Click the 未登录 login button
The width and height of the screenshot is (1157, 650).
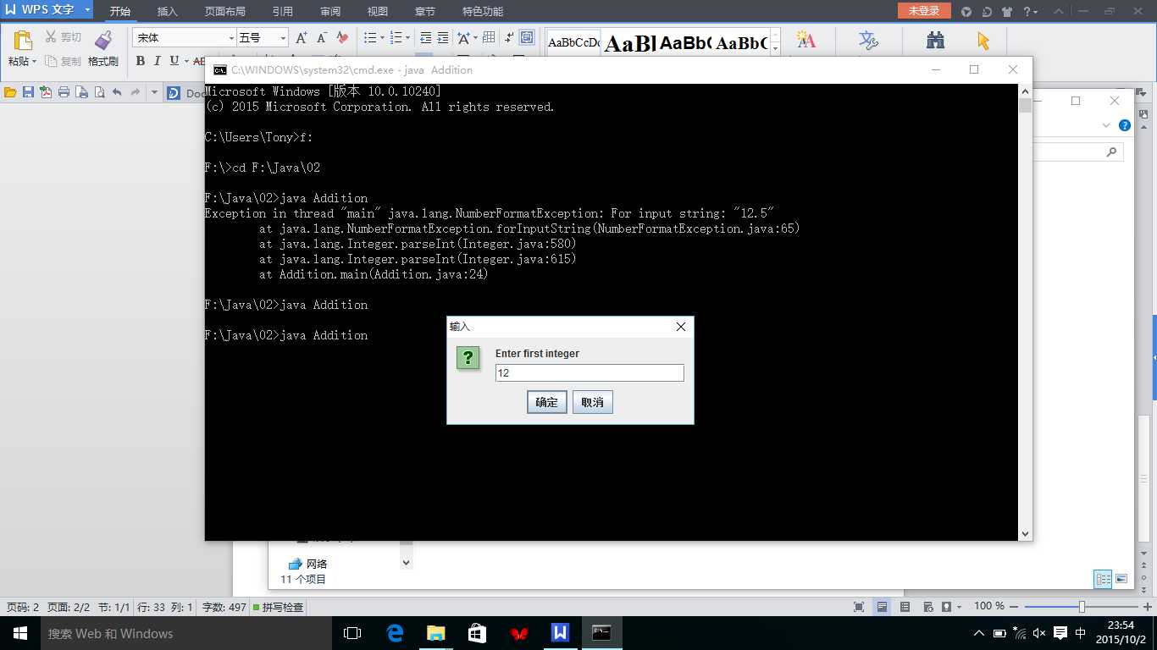click(924, 11)
